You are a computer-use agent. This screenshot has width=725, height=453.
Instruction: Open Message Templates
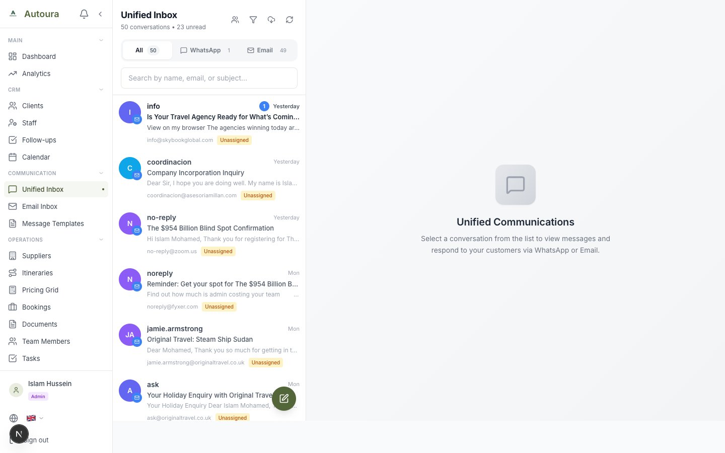56,223
